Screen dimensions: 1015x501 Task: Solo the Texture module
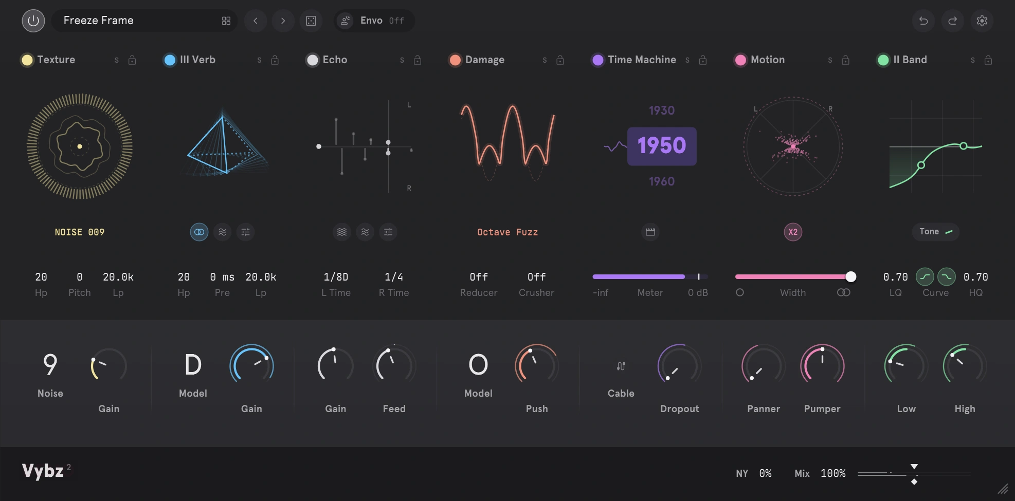click(x=117, y=61)
